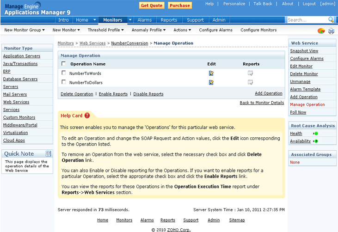Click Edit Monitor in Web Service panel

click(x=301, y=66)
